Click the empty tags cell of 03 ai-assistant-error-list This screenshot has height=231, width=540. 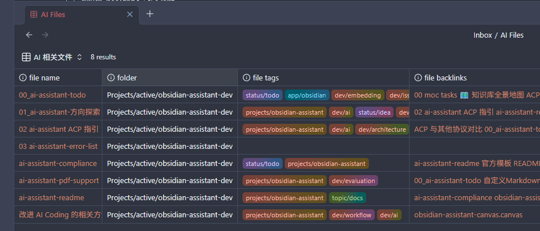[x=323, y=147]
